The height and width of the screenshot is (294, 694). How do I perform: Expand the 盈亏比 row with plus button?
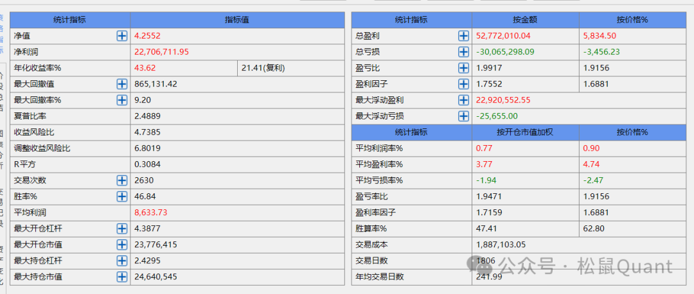[463, 68]
